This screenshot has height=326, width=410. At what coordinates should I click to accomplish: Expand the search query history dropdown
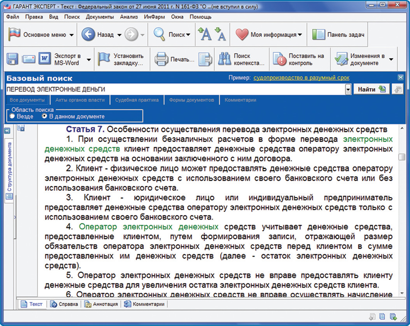348,89
